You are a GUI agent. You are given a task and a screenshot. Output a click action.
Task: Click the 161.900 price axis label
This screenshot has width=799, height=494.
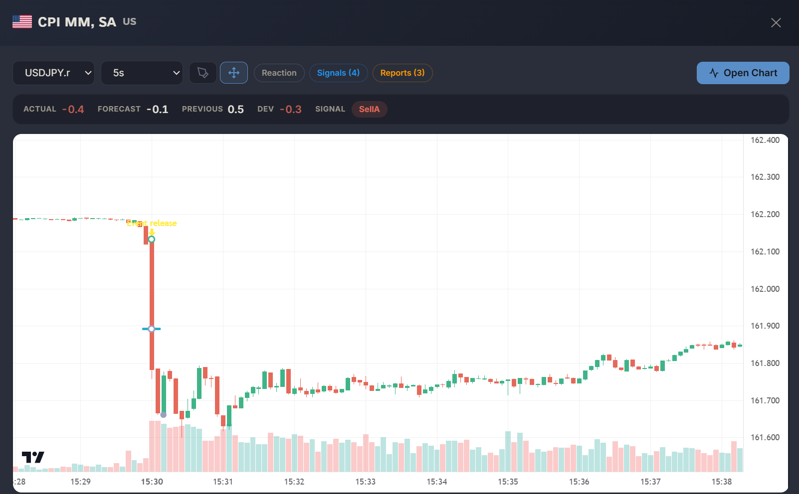tap(765, 326)
